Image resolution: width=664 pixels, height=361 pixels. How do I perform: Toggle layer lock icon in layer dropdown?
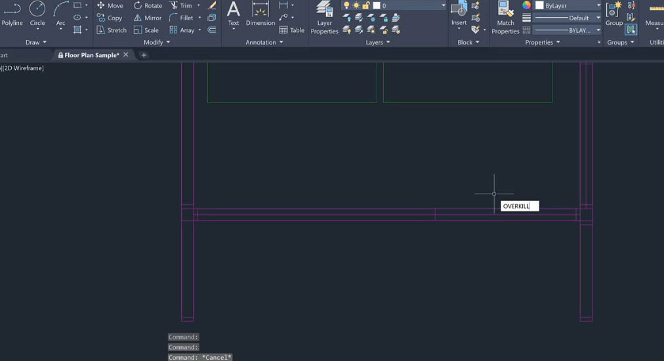(x=366, y=5)
